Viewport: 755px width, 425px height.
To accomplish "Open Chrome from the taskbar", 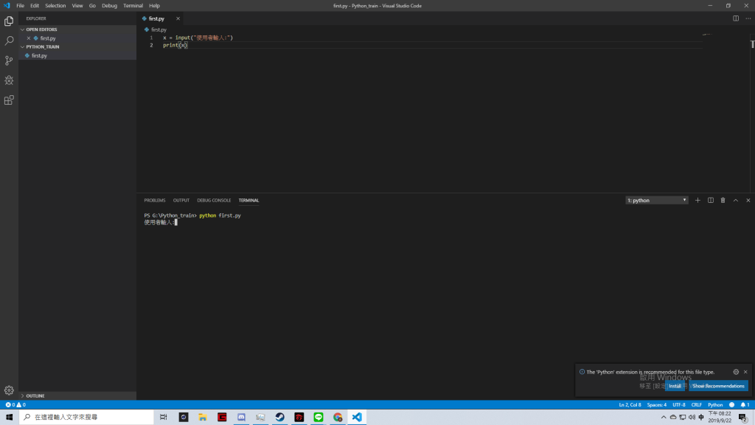I will click(x=338, y=417).
